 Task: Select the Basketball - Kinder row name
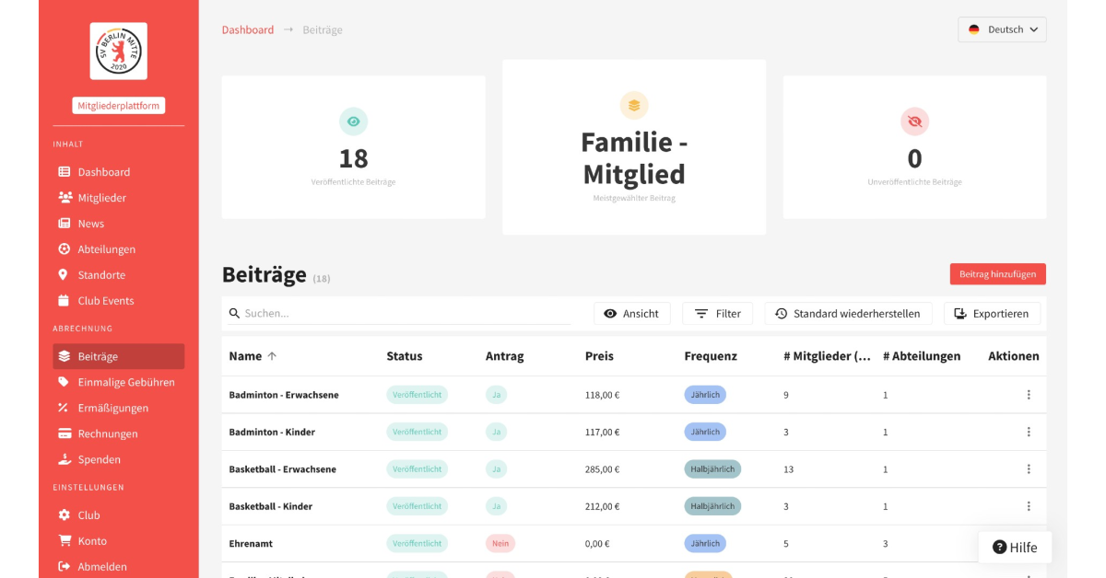point(271,506)
